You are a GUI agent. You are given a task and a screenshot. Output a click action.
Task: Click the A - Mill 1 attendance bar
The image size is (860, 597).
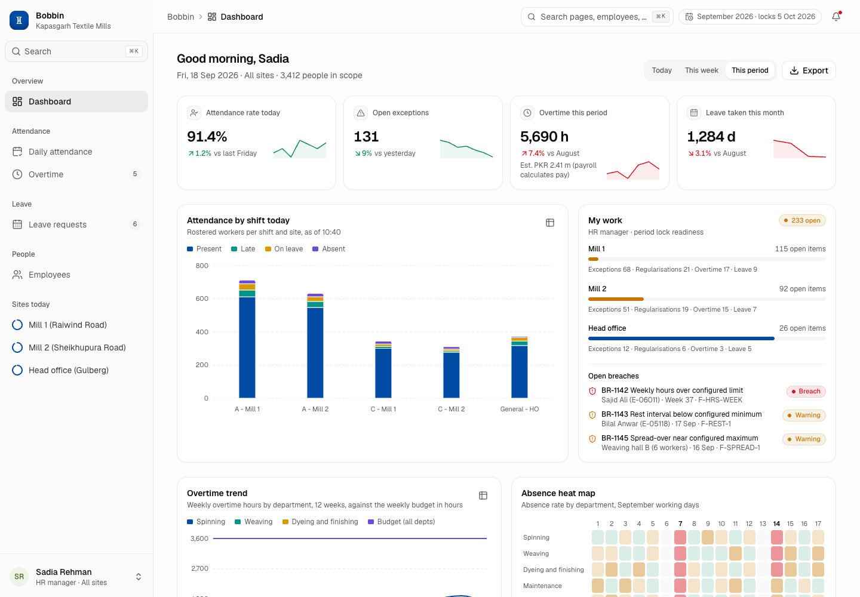click(x=247, y=339)
